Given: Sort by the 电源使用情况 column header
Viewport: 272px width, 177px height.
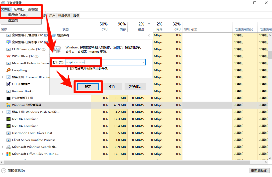Looking at the screenshot, I should 245,27.
